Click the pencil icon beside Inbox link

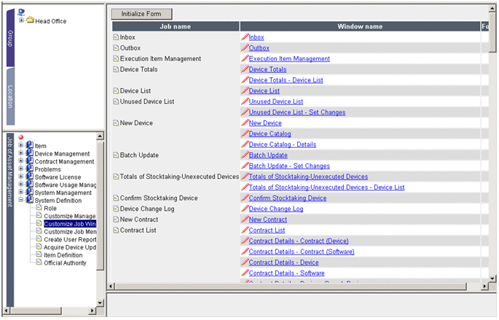pos(245,37)
